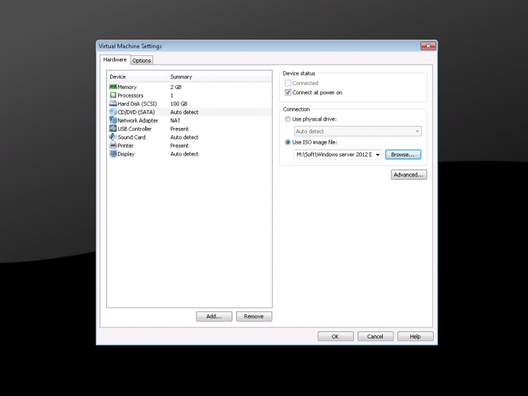This screenshot has width=528, height=396.
Task: Click Display Auto detect summary
Action: (184, 154)
